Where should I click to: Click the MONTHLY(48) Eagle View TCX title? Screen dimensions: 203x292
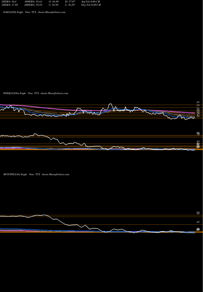coord(36,174)
